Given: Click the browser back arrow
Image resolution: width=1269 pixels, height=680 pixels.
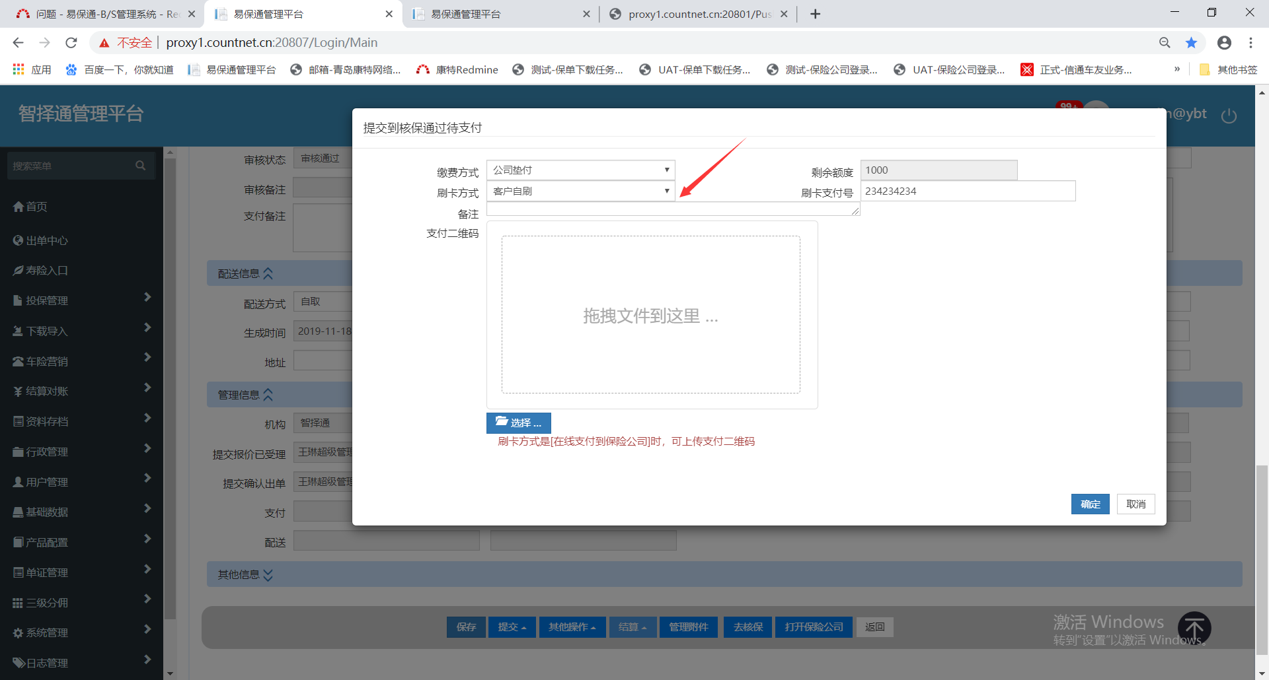Looking at the screenshot, I should click(19, 43).
